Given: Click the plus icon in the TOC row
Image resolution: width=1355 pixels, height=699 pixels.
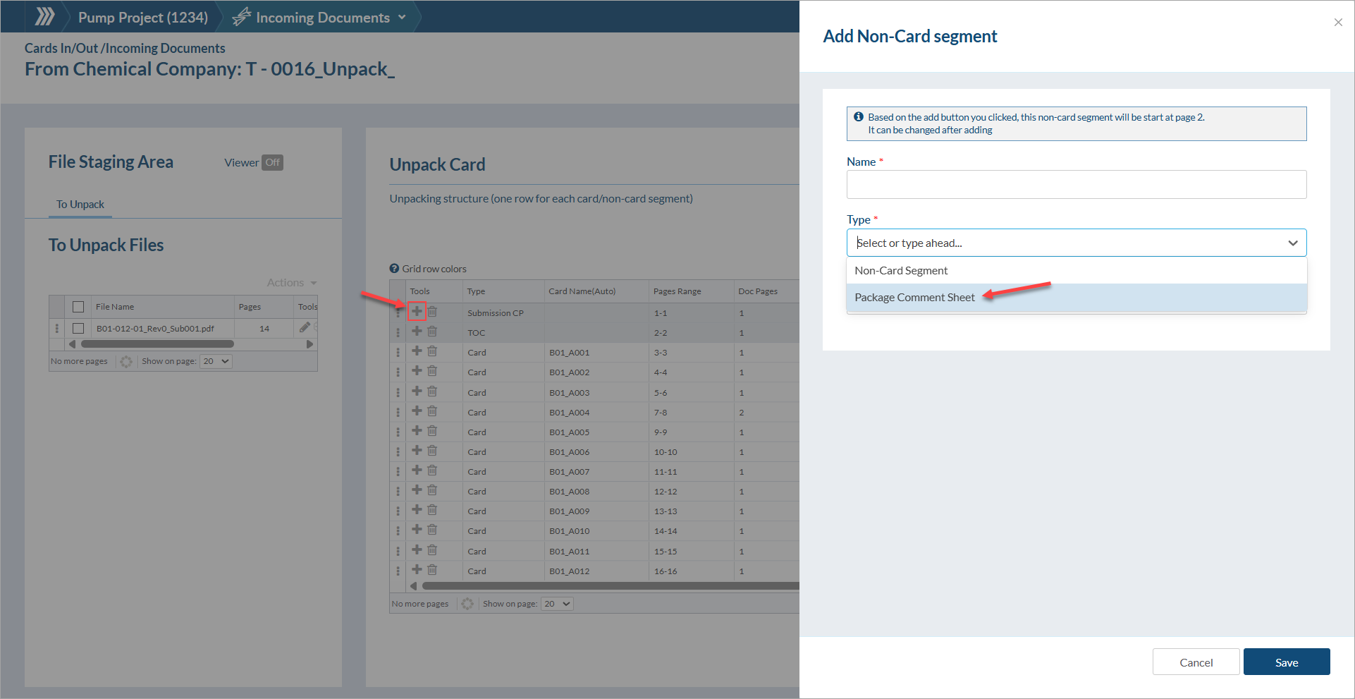Looking at the screenshot, I should tap(417, 331).
